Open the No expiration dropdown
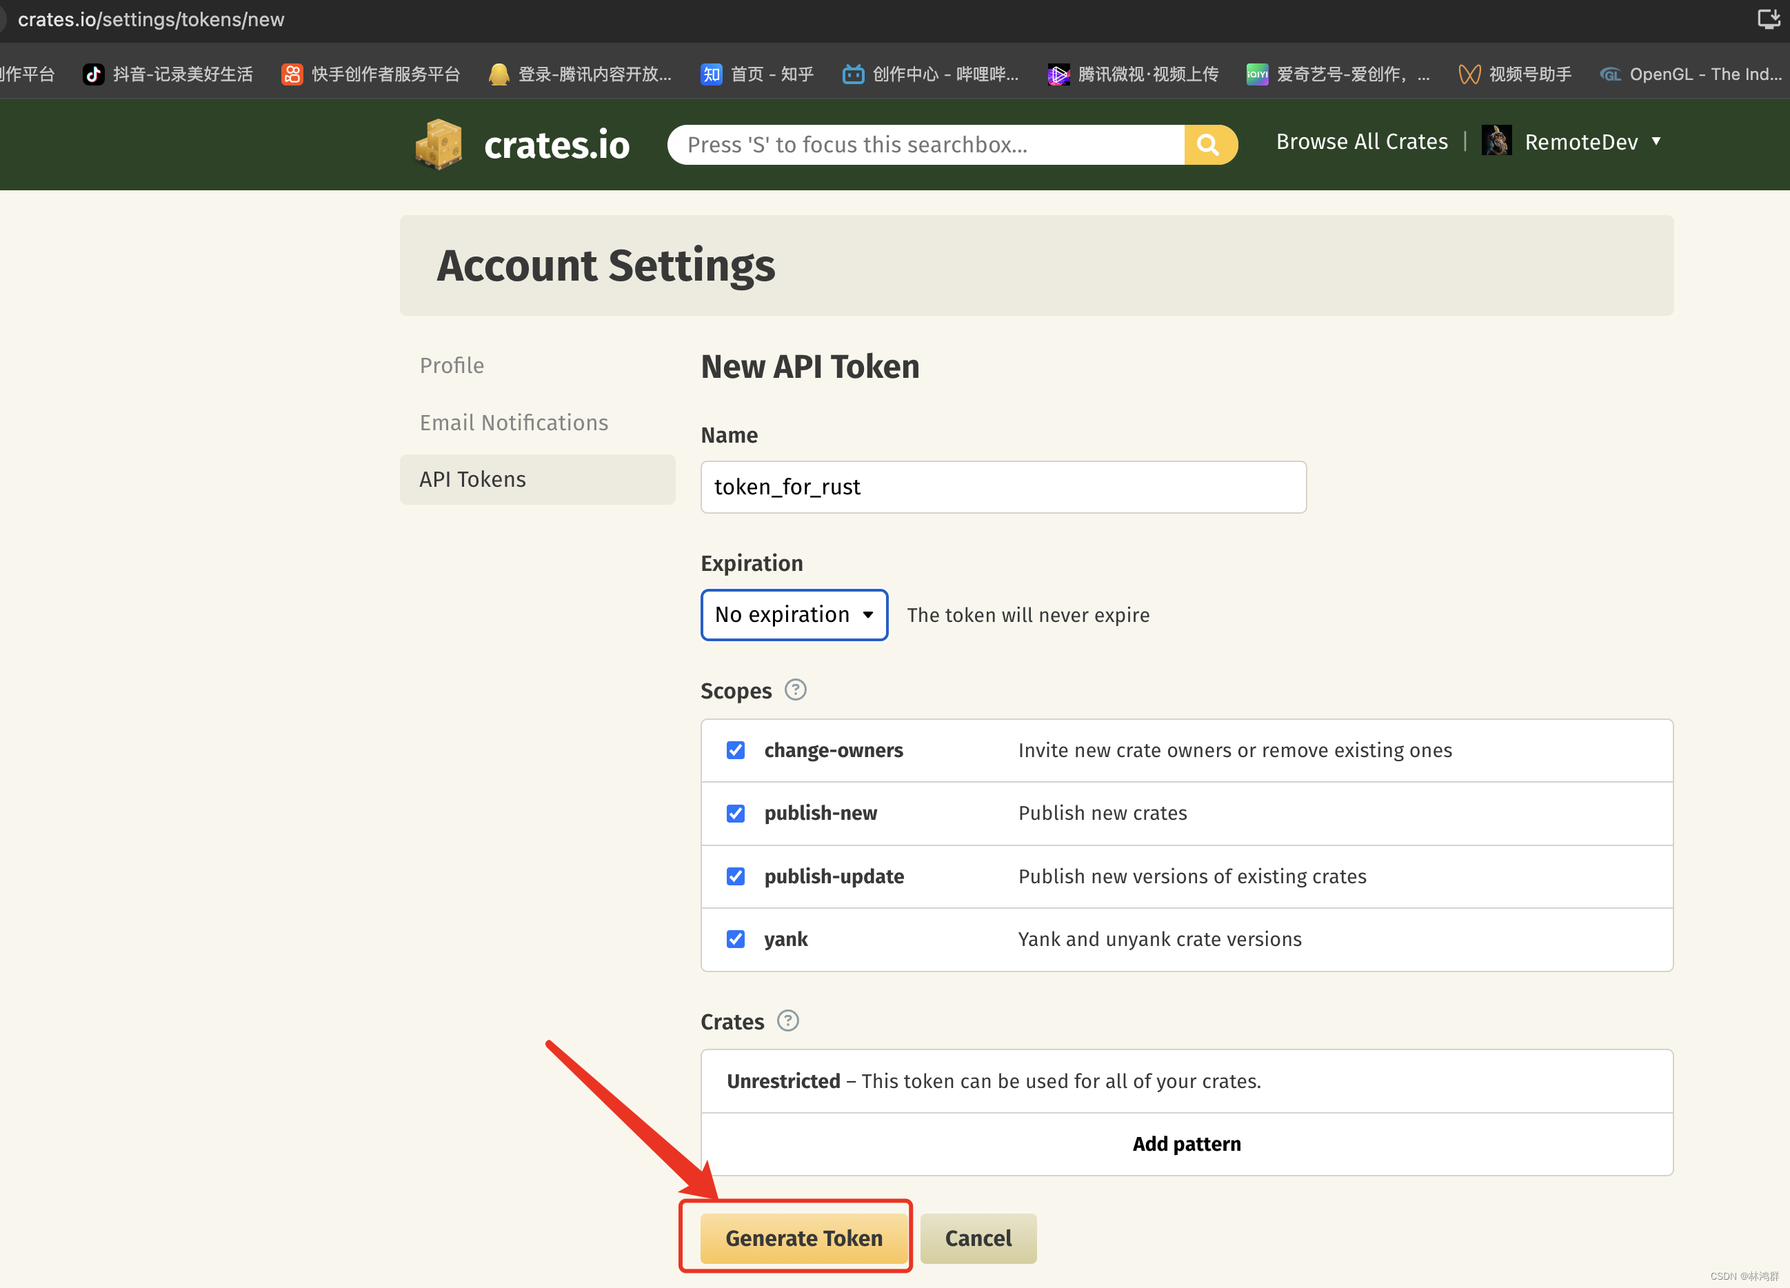The image size is (1790, 1288). pos(794,615)
